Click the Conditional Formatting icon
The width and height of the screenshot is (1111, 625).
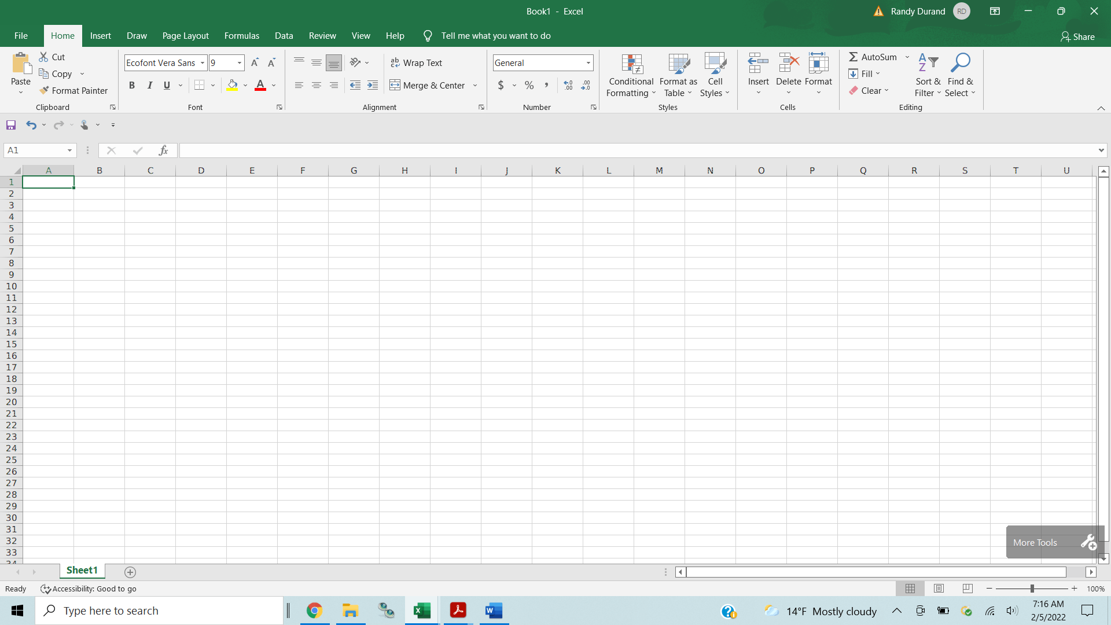[x=631, y=65]
